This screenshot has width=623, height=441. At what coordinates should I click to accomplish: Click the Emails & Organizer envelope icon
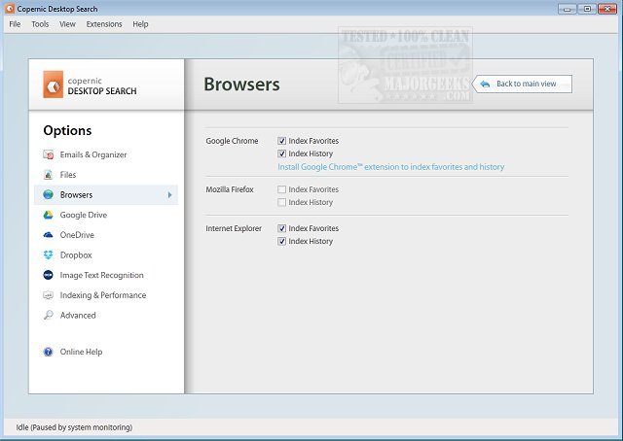pos(48,154)
